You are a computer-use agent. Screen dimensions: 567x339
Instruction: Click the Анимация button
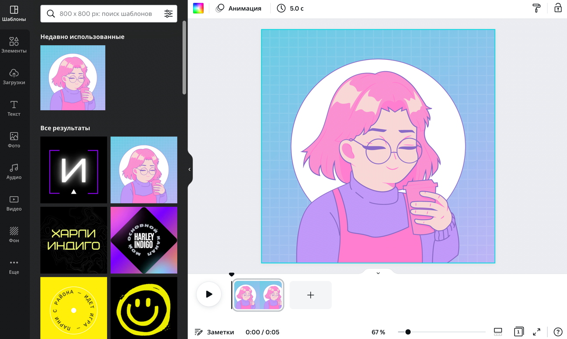tap(239, 8)
